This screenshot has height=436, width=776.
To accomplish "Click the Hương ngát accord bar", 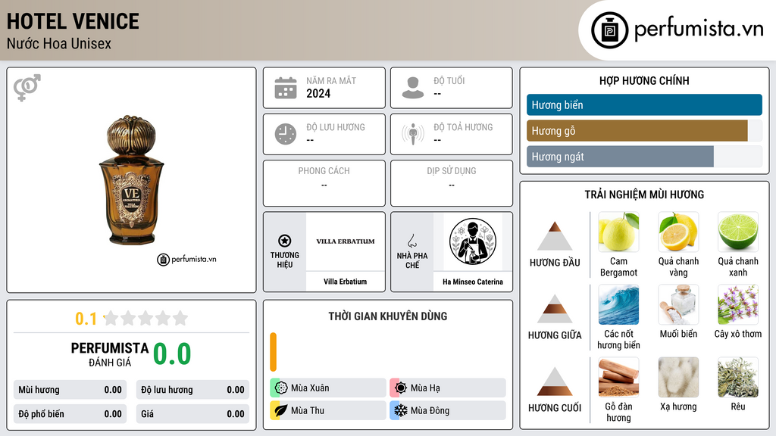I will [x=644, y=156].
